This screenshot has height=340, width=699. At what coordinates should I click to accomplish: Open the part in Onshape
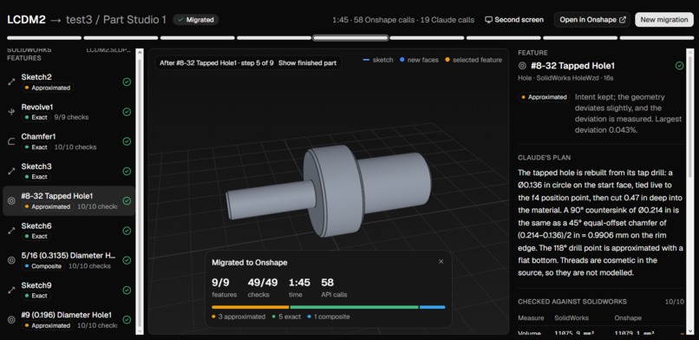(592, 20)
